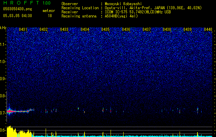Click the large yellow intensity block at chart start
This screenshot has width=216, height=137.
tap(19, 132)
